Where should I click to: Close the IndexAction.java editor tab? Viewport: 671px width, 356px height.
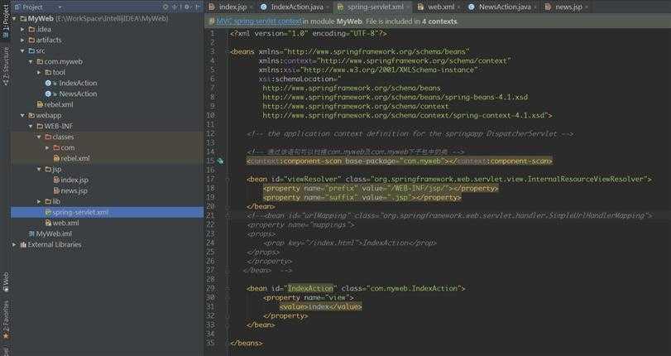(328, 7)
